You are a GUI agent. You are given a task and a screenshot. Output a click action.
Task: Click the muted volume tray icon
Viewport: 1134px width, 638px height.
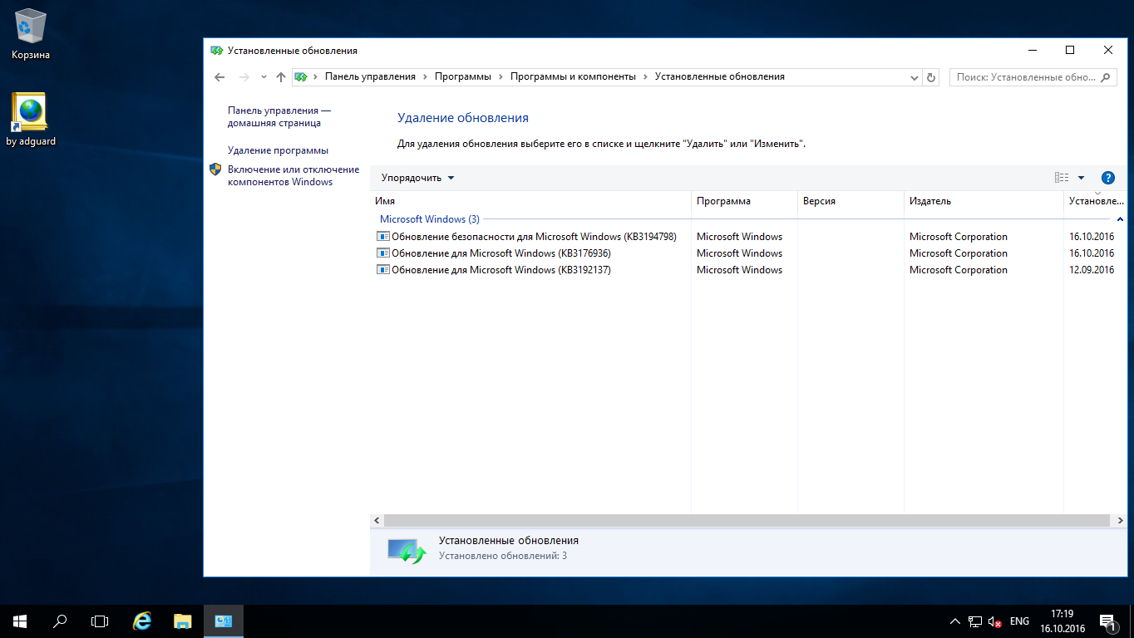point(994,621)
